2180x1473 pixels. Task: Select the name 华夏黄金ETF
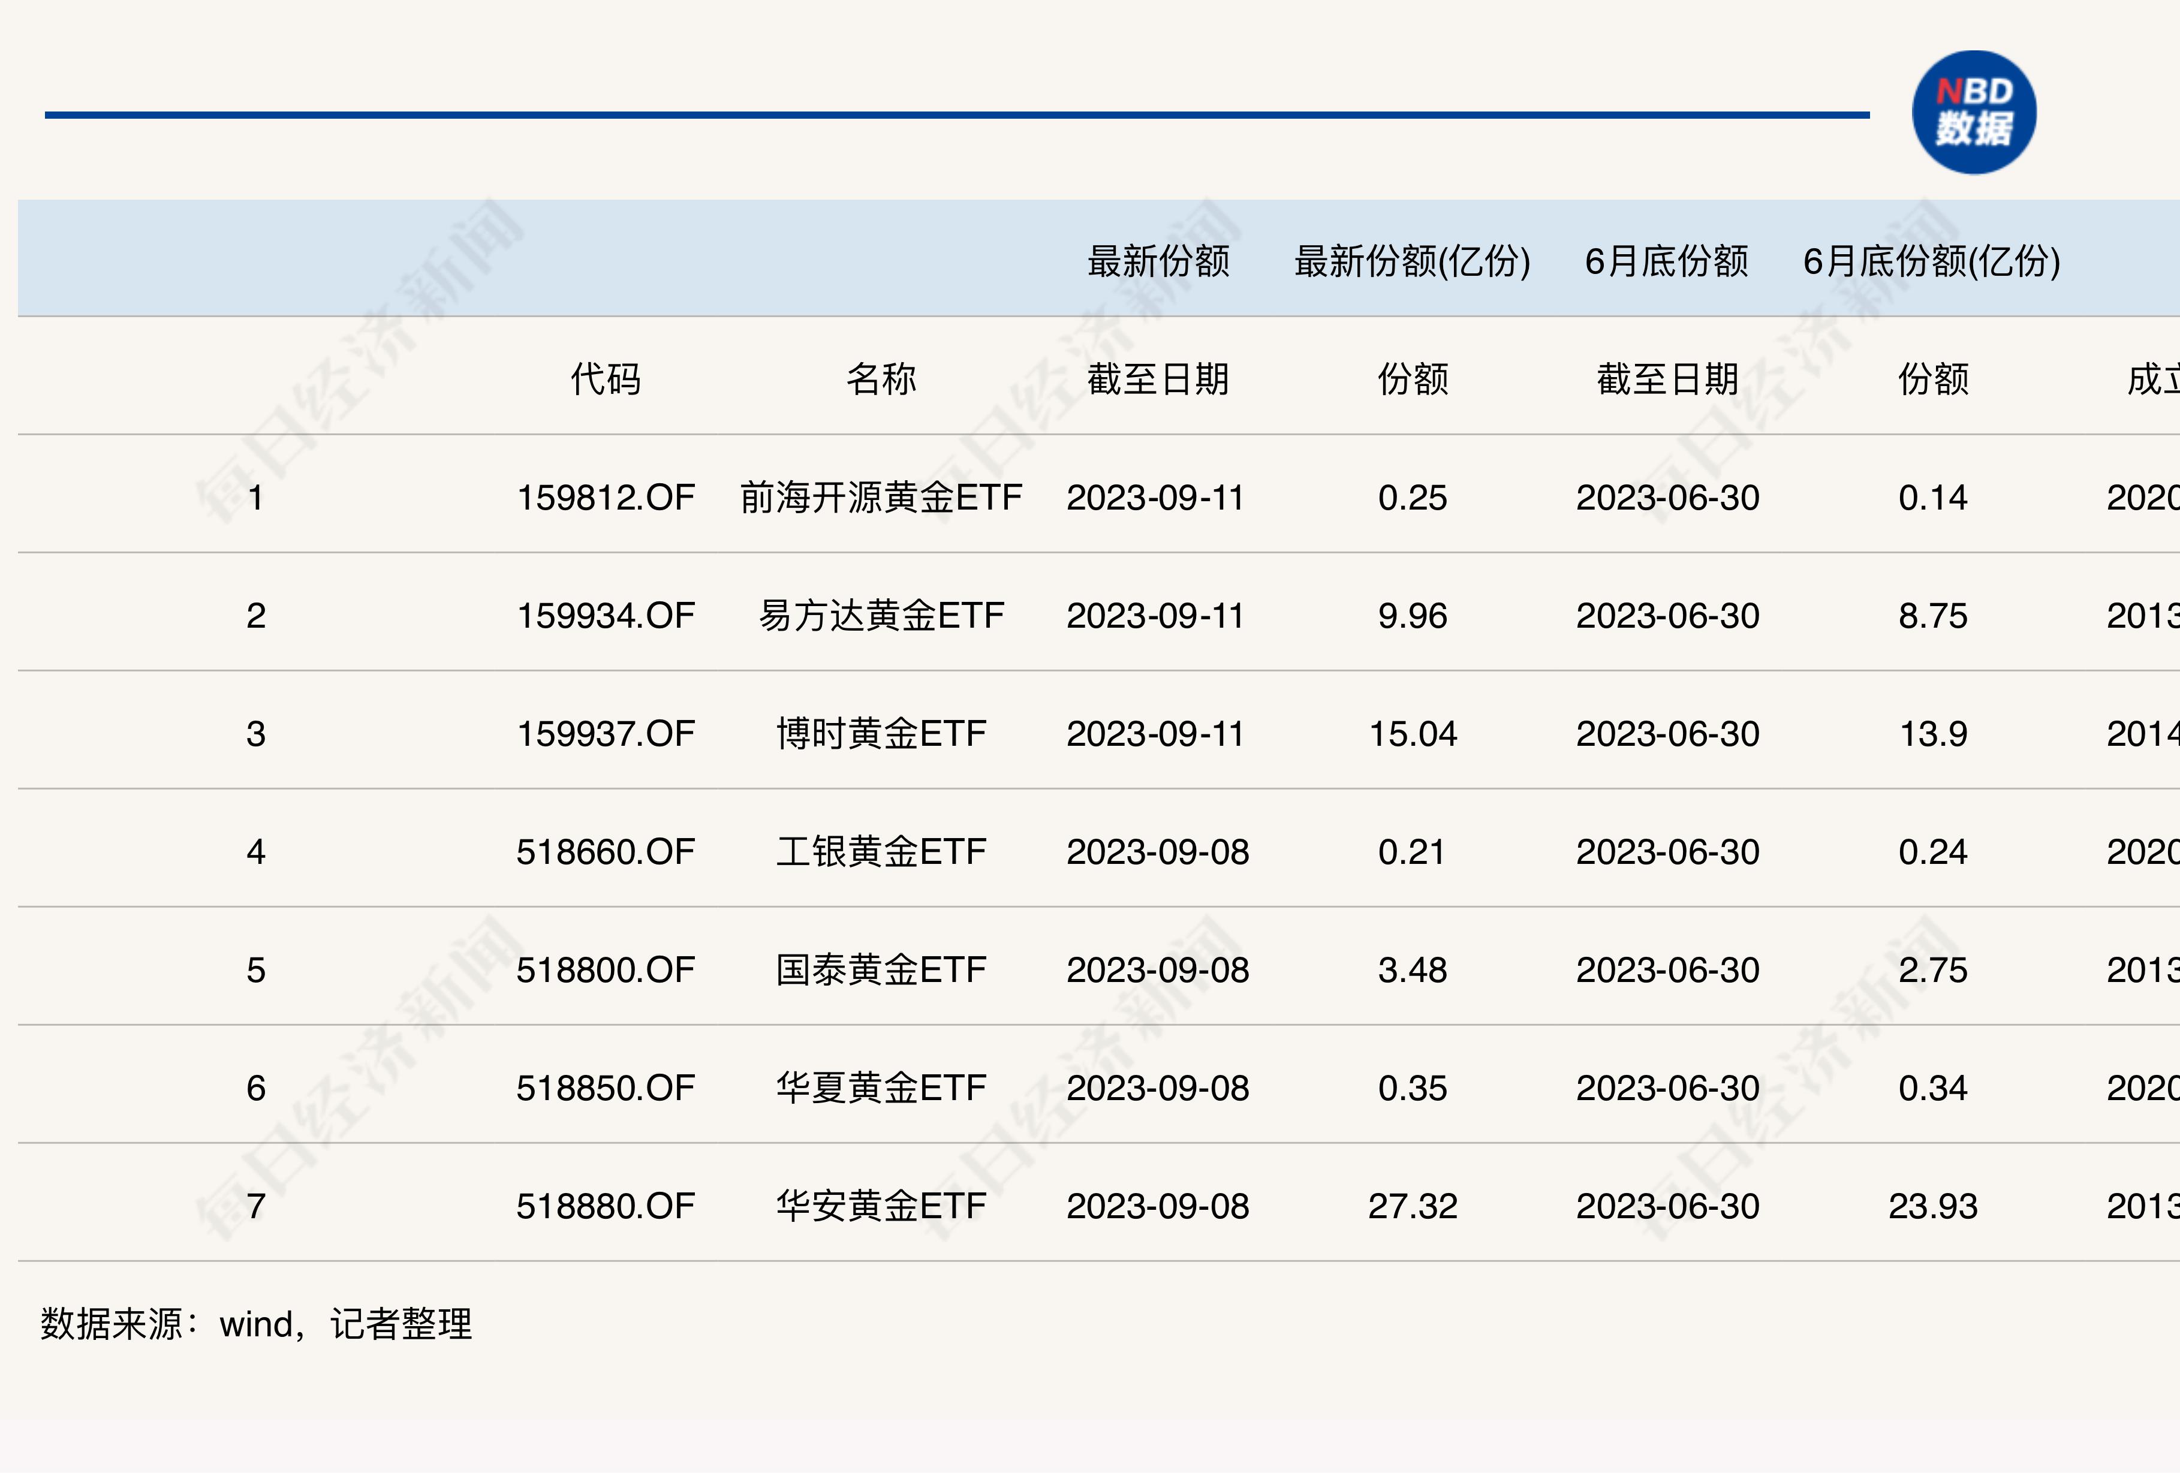(x=881, y=1088)
